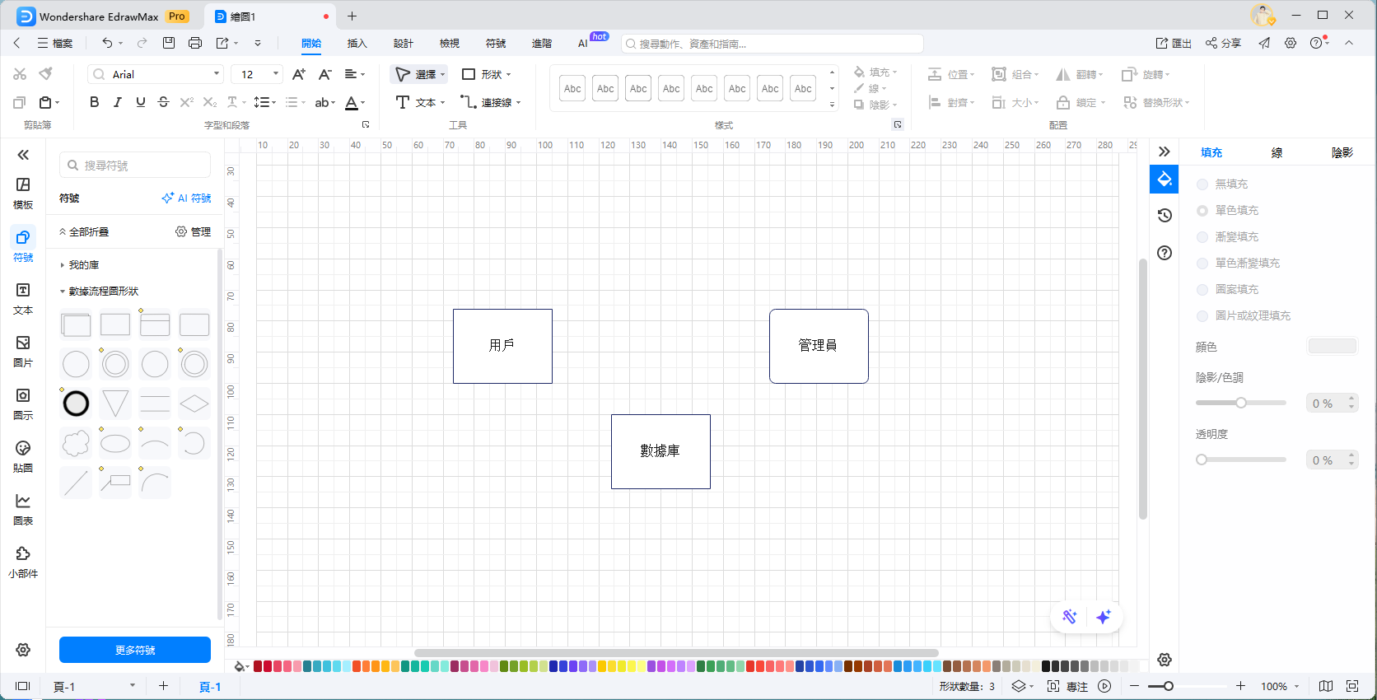Switch to the 陰影 tab in right panel

pyautogui.click(x=1342, y=152)
